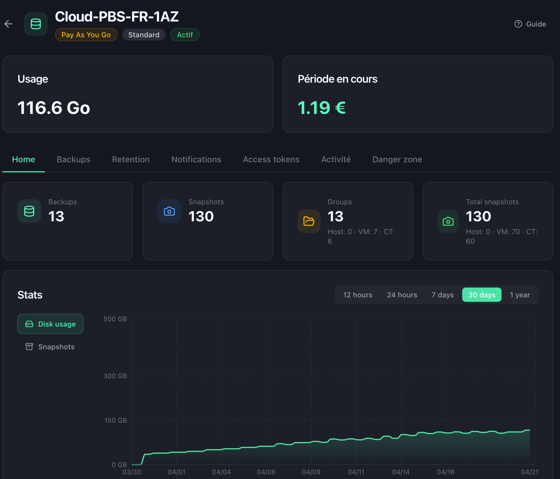Open the Retention settings
560x479 pixels.
point(131,159)
